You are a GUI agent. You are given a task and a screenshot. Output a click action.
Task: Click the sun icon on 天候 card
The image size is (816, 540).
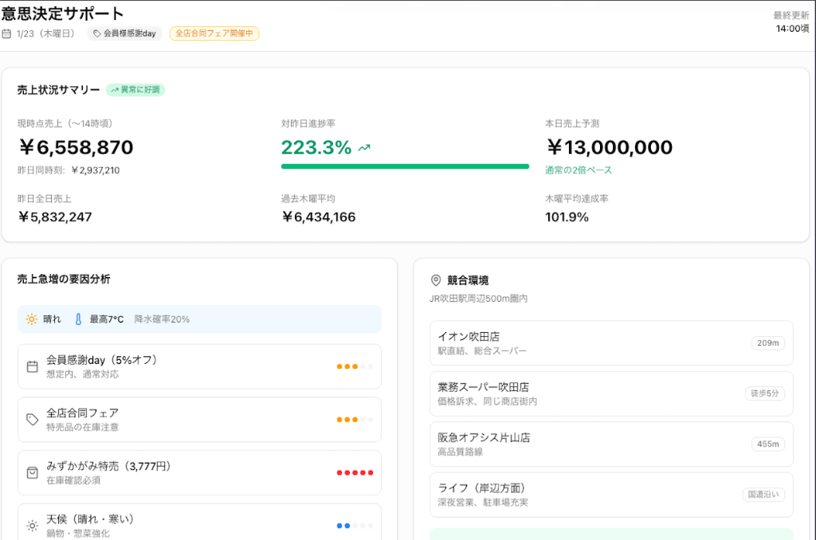pyautogui.click(x=32, y=524)
